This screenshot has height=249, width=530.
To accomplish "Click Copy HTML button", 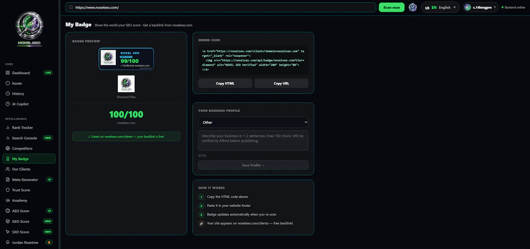I will (x=225, y=83).
